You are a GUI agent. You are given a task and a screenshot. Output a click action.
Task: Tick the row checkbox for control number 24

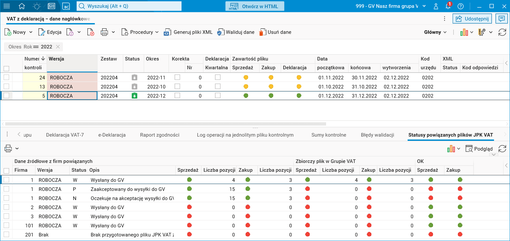tap(6, 77)
